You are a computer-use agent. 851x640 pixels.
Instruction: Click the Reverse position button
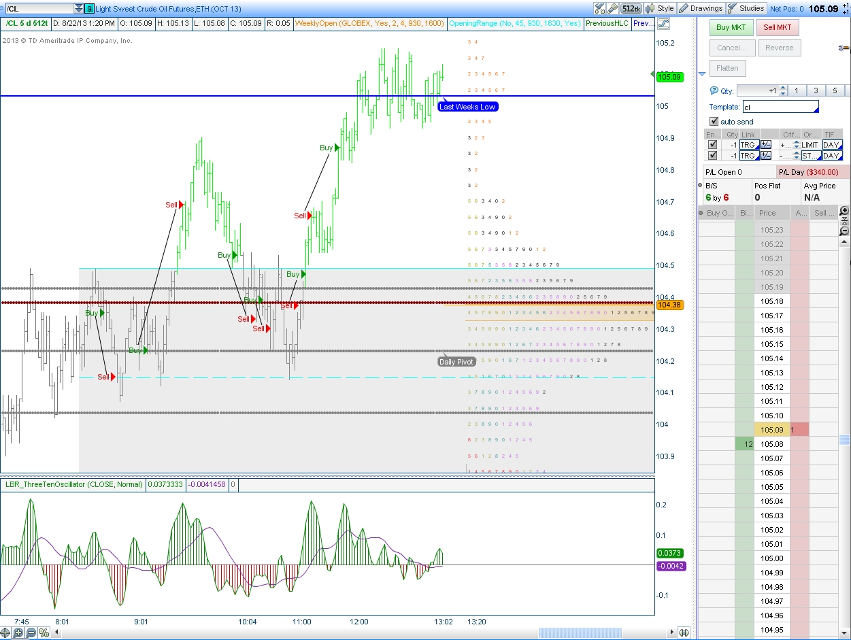click(x=779, y=48)
